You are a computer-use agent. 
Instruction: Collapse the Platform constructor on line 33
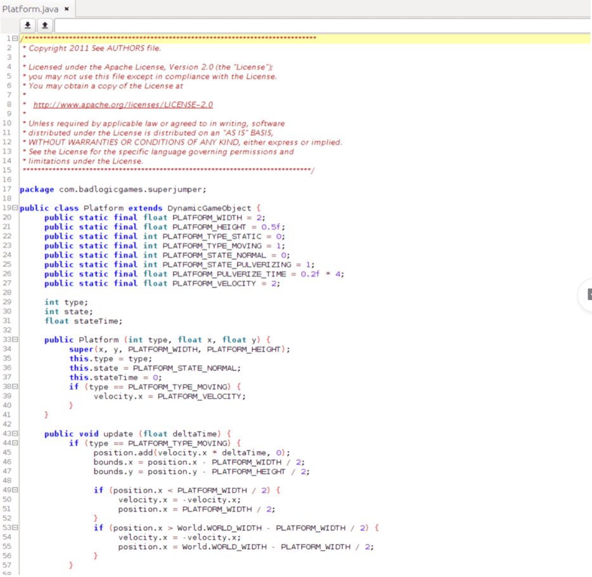point(14,339)
